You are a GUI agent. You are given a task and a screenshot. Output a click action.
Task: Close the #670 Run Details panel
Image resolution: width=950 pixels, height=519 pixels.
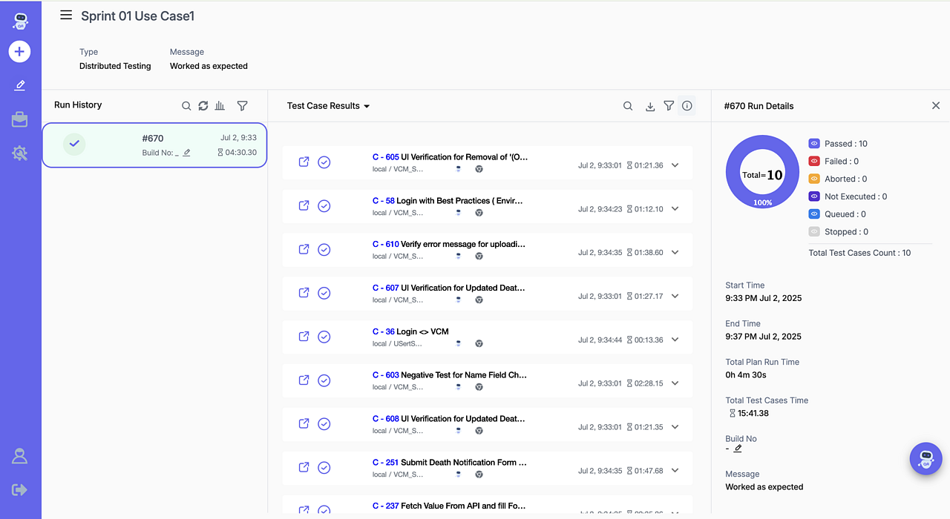[x=935, y=106]
